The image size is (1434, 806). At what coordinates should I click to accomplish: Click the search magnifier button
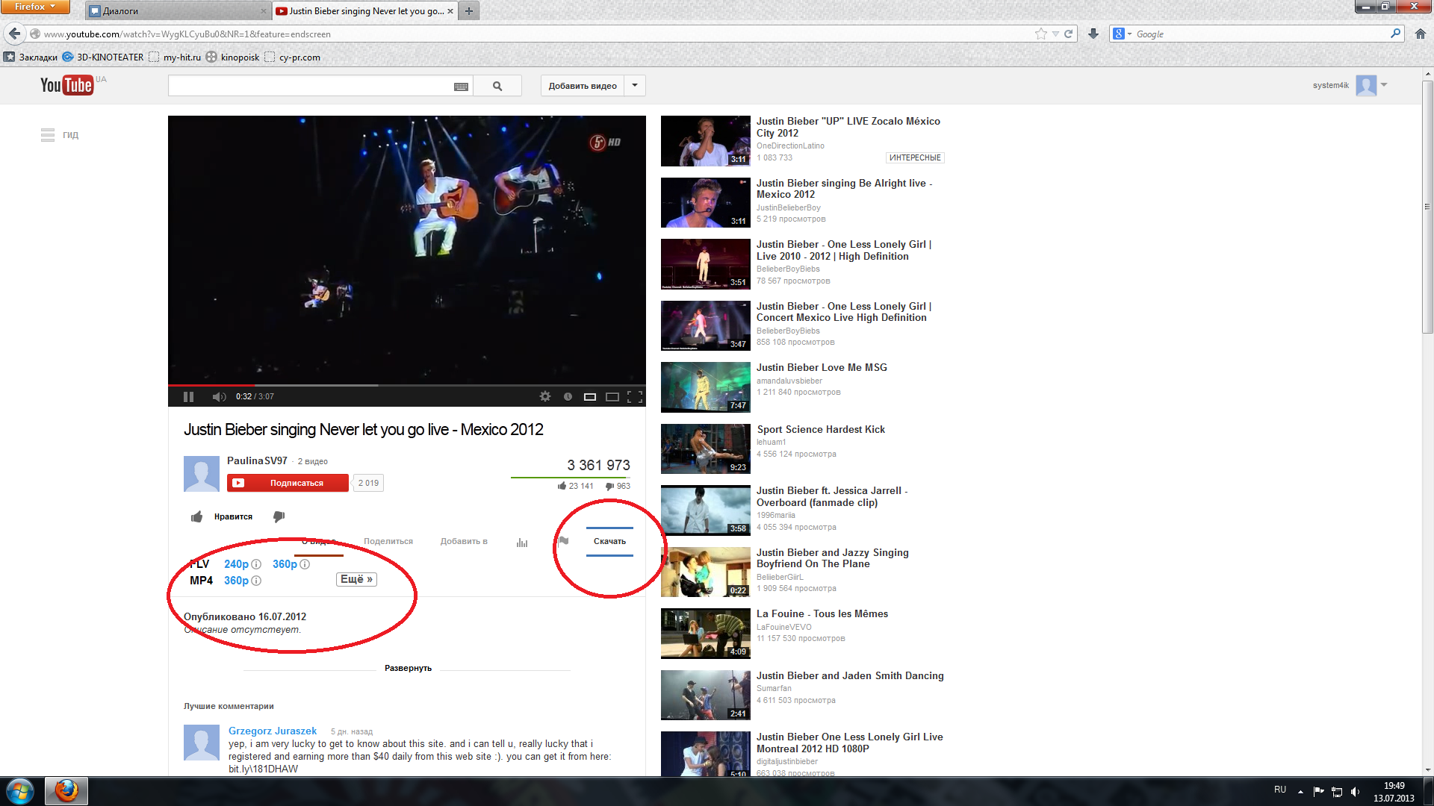click(x=497, y=86)
